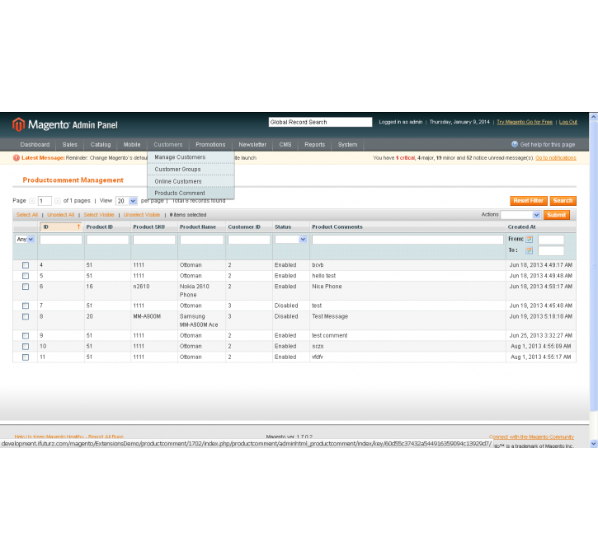This screenshot has height=560, width=598.
Task: Open the CMS menu
Action: pos(285,145)
